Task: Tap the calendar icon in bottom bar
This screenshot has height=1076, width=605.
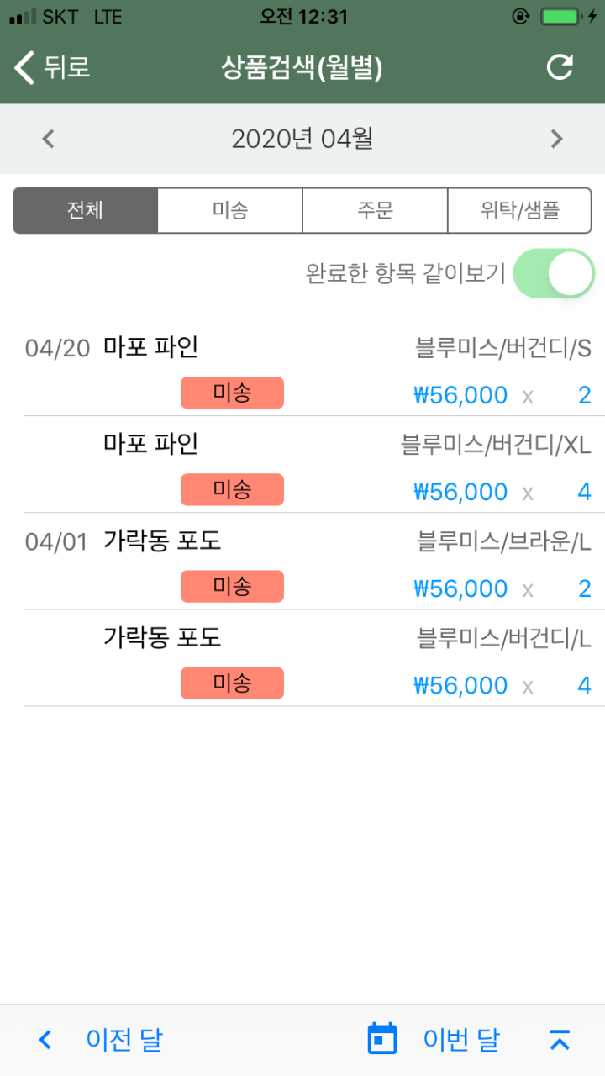Action: [x=382, y=1040]
